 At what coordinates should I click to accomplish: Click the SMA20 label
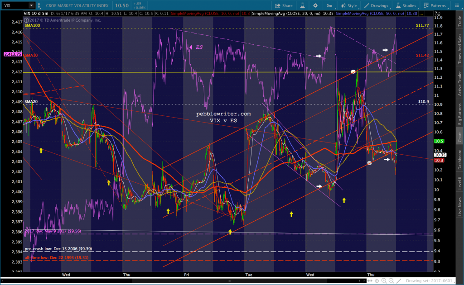pyautogui.click(x=31, y=102)
